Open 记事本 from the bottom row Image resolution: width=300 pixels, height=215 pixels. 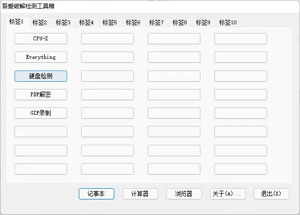pyautogui.click(x=96, y=194)
